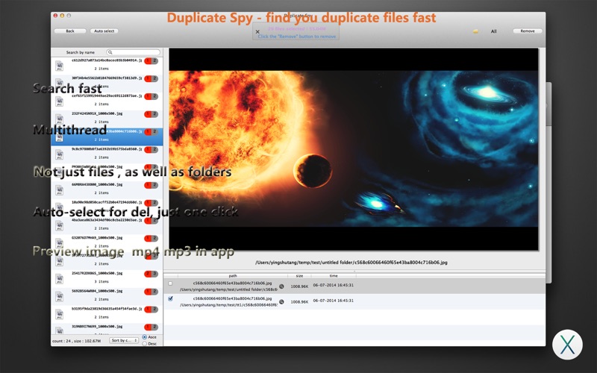This screenshot has width=597, height=373.
Task: Toggle count badge on 232F4245N91X_1000x500.jpg row
Action: pyautogui.click(x=151, y=114)
